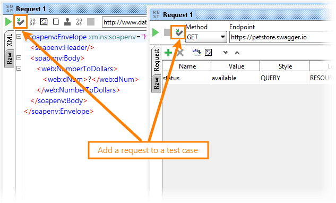
Task: Sort by the Value column header
Action: click(x=236, y=66)
